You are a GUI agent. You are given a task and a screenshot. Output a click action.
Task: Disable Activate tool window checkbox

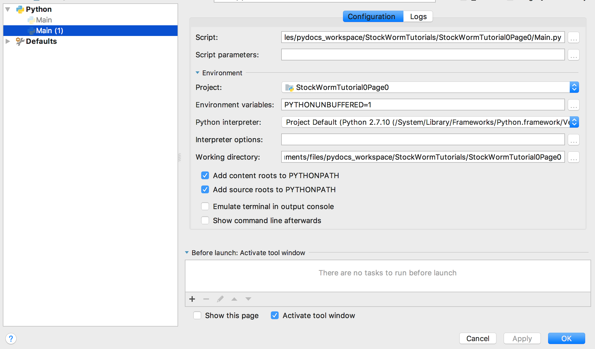pyautogui.click(x=275, y=316)
